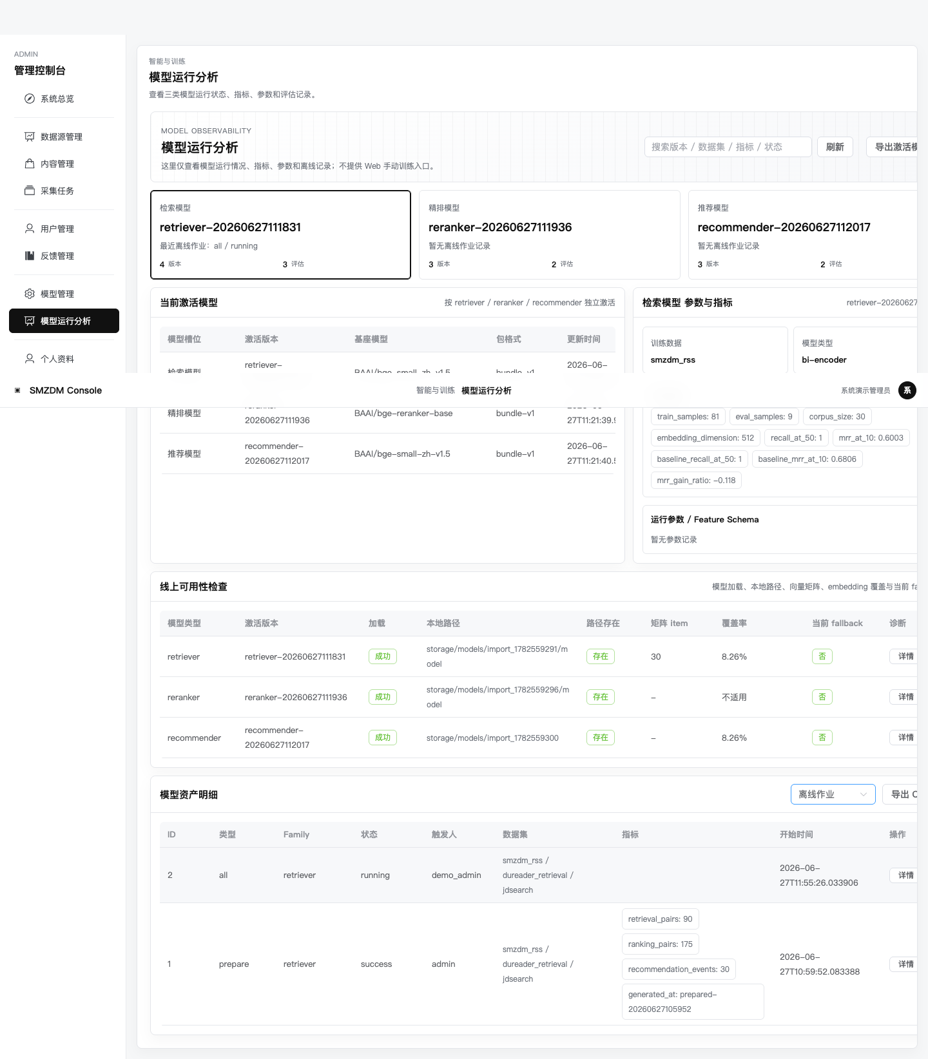Click the 否 fallback tag for recommender

pyautogui.click(x=822, y=738)
